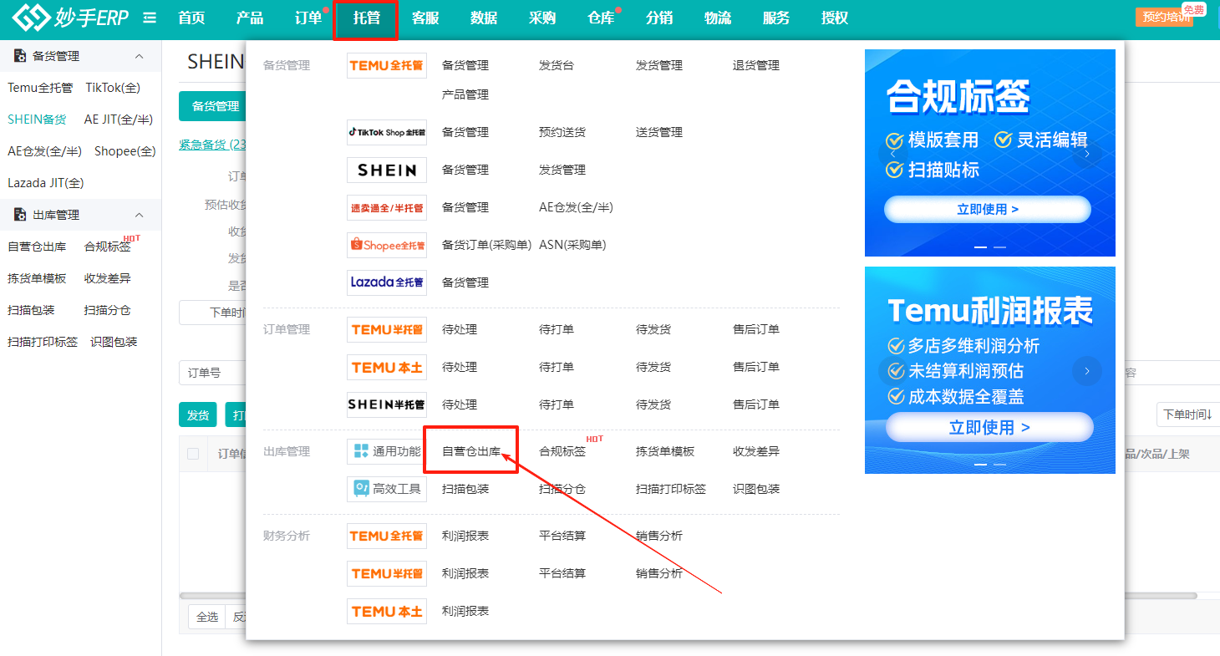Image resolution: width=1220 pixels, height=656 pixels.
Task: Open AE仓发(全/半) in the dropdown menu
Action: (576, 207)
